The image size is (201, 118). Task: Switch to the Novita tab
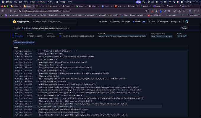(x=145, y=6)
